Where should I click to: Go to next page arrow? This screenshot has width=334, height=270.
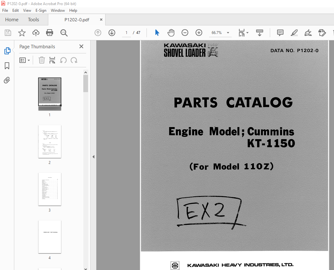(x=112, y=33)
